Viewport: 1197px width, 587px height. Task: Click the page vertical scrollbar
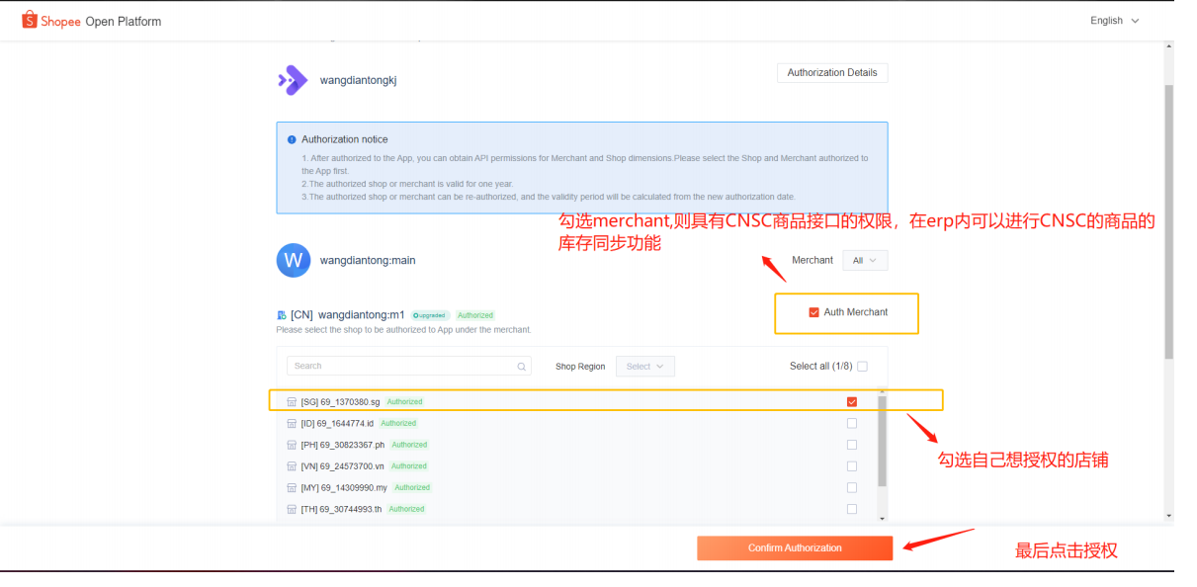[1169, 221]
